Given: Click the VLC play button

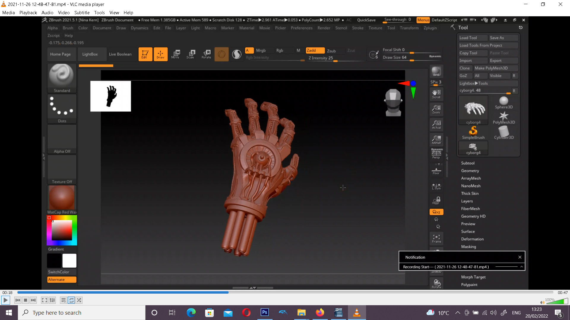Looking at the screenshot, I should 5,300.
